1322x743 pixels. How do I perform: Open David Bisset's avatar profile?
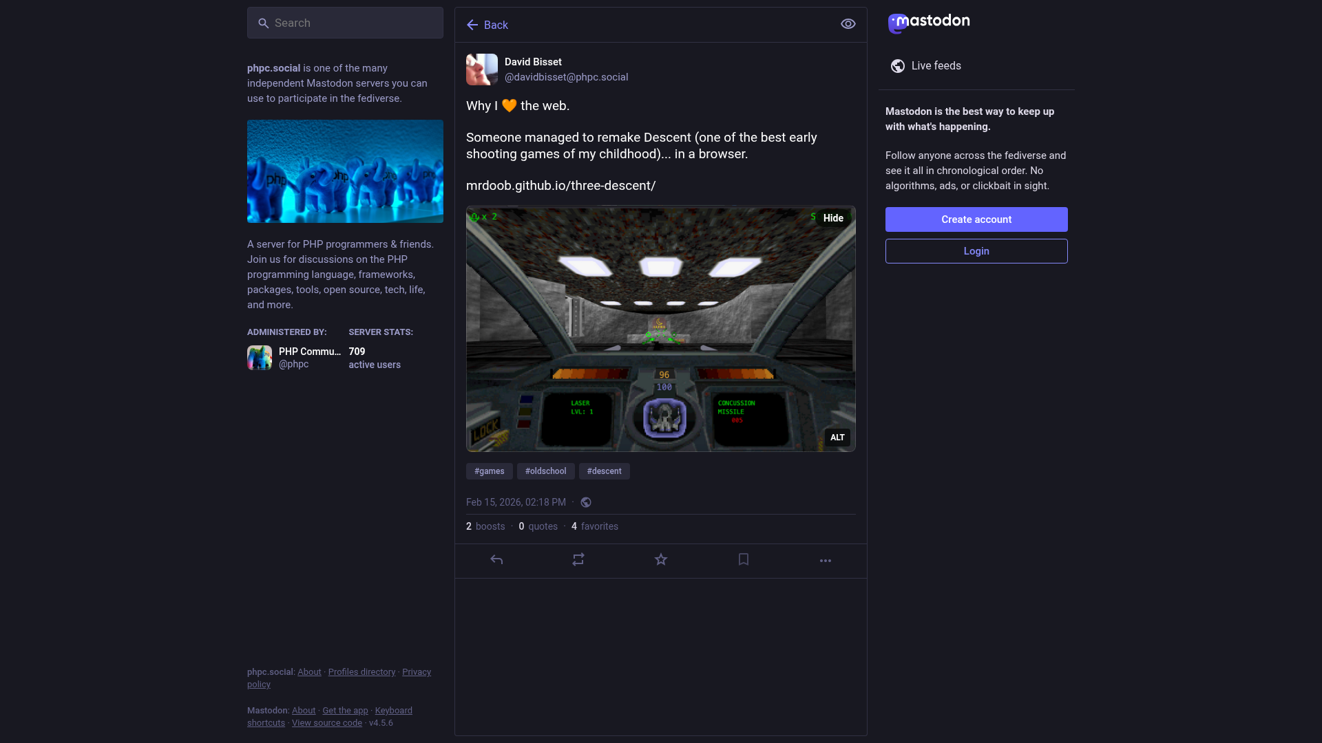point(482,69)
